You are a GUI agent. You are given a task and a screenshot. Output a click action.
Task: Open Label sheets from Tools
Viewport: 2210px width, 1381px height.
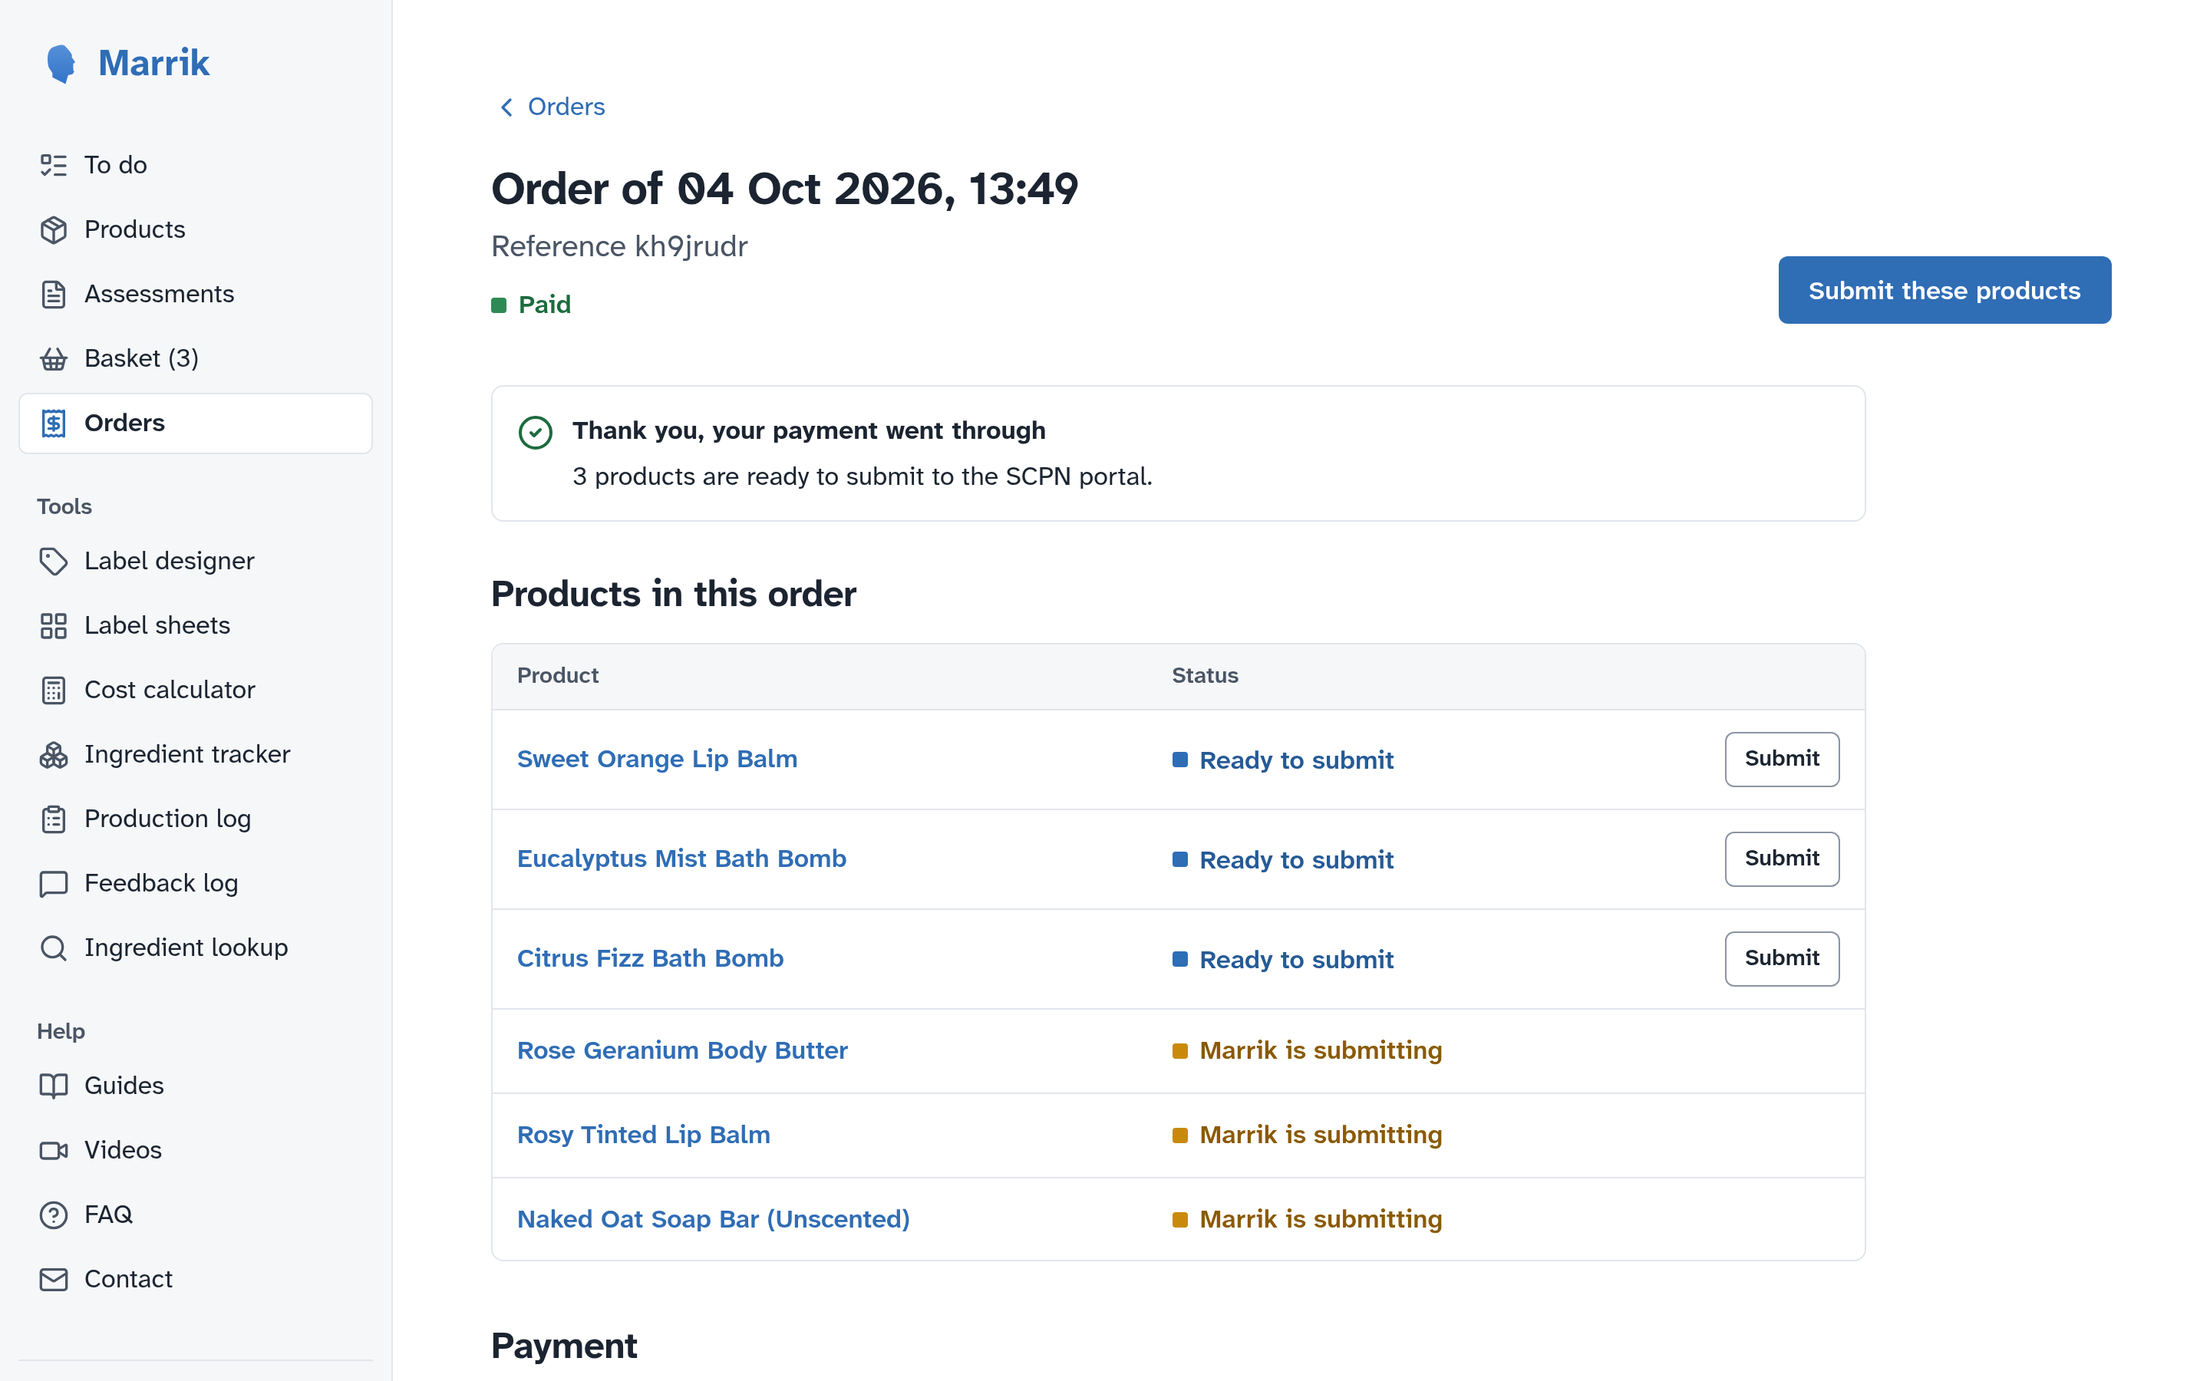pyautogui.click(x=196, y=625)
